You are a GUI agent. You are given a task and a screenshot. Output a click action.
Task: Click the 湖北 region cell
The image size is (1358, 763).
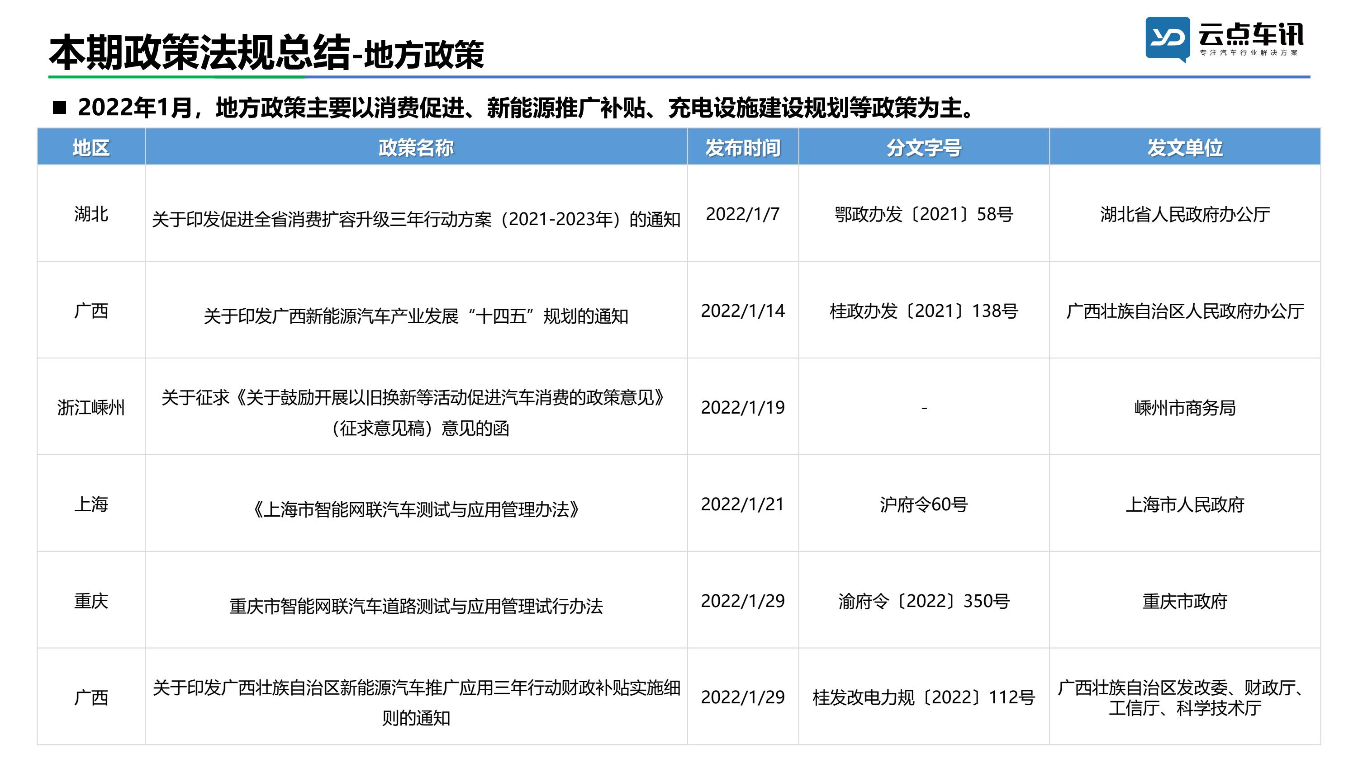click(x=91, y=214)
